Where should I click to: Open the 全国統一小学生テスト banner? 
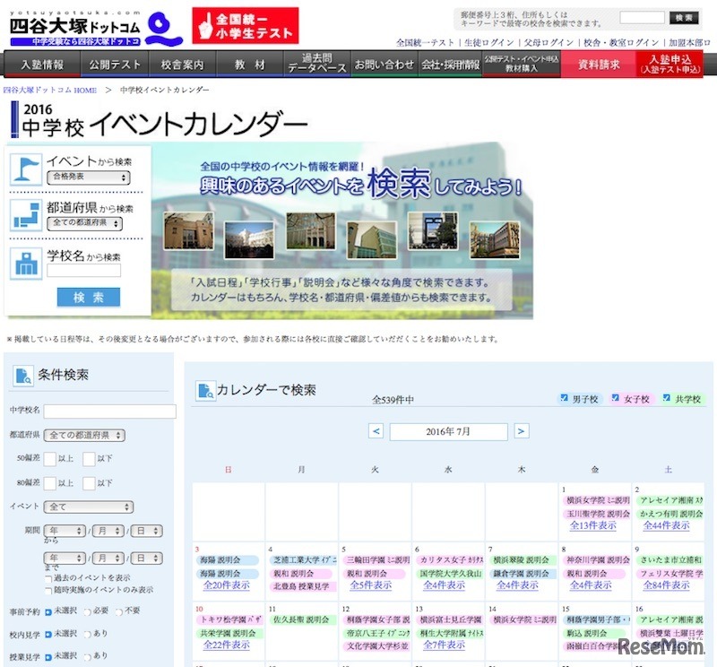click(245, 26)
